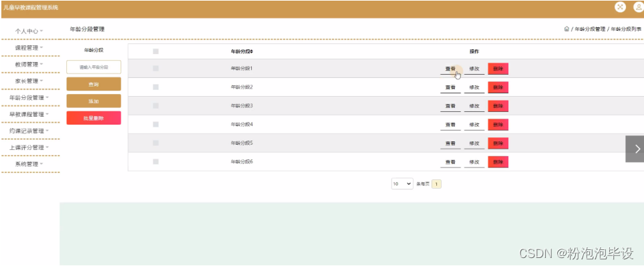Click the 年龄分段 search input field
This screenshot has width=644, height=266.
[94, 67]
